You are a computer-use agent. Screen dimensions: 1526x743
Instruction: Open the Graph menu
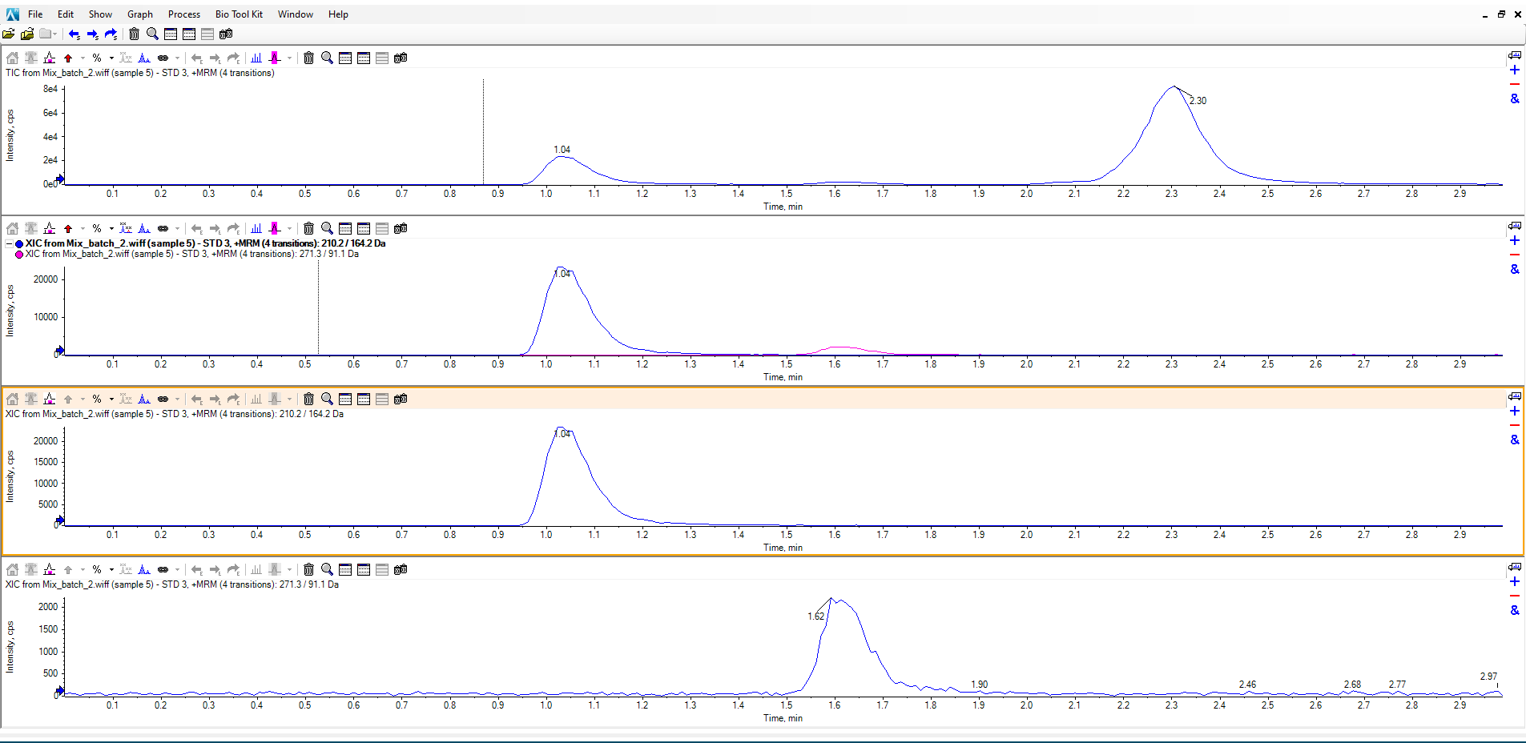point(140,14)
